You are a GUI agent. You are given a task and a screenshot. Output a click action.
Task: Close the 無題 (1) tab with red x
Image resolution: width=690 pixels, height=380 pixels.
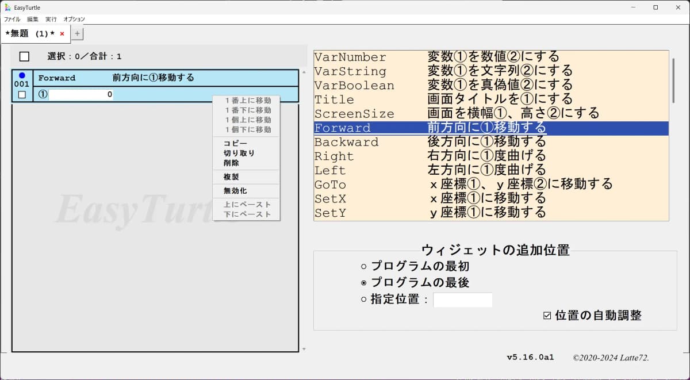tap(62, 34)
